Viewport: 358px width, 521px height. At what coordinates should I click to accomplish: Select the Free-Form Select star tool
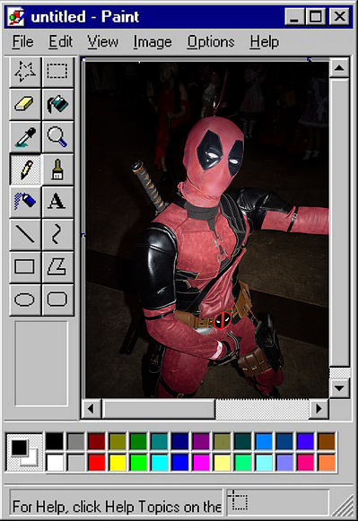(25, 72)
